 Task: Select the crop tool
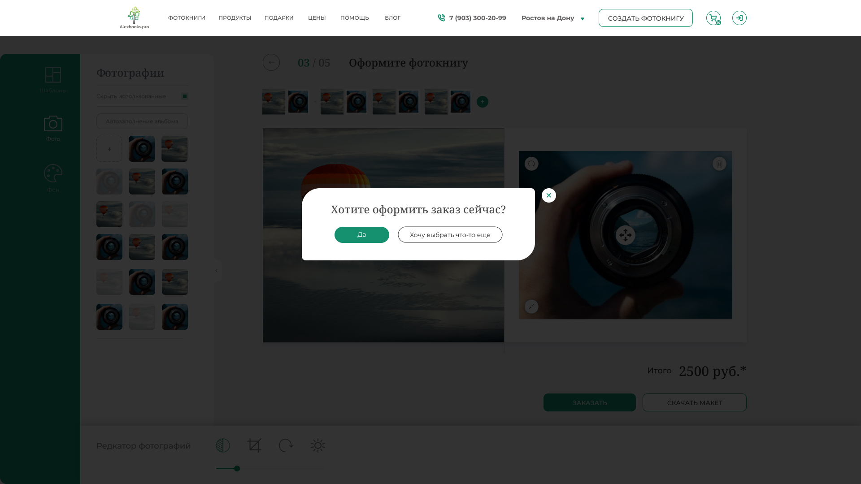254,445
